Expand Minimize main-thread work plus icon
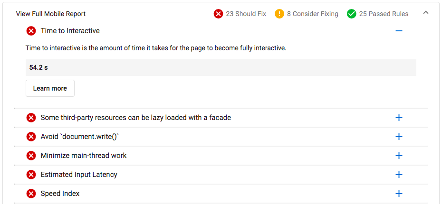442x204 pixels. point(399,156)
